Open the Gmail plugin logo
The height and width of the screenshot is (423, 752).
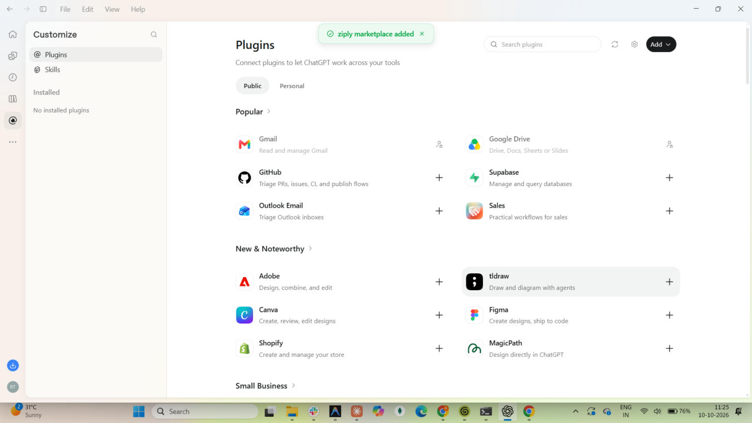point(244,145)
